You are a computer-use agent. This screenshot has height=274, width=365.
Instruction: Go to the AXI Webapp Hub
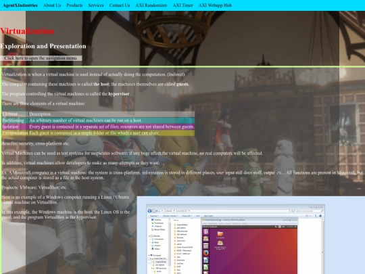coord(215,5)
